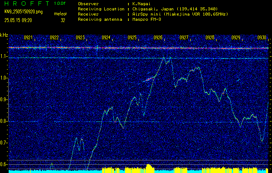This screenshot has height=173, width=272.
Task: Click the 'meteor' label
Action: point(60,14)
